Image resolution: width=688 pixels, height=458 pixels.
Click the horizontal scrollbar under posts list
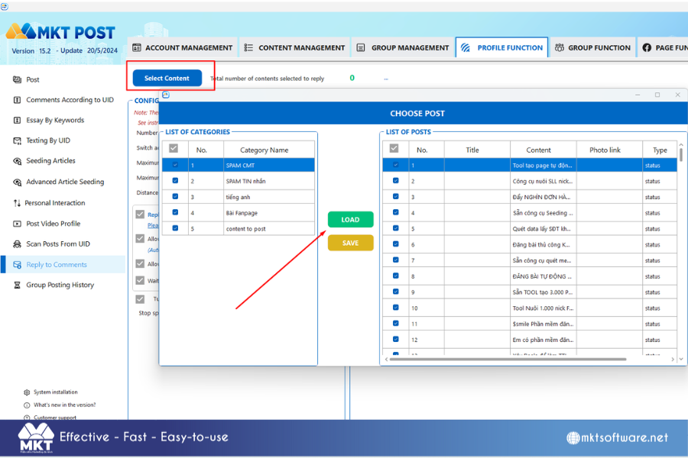point(508,360)
